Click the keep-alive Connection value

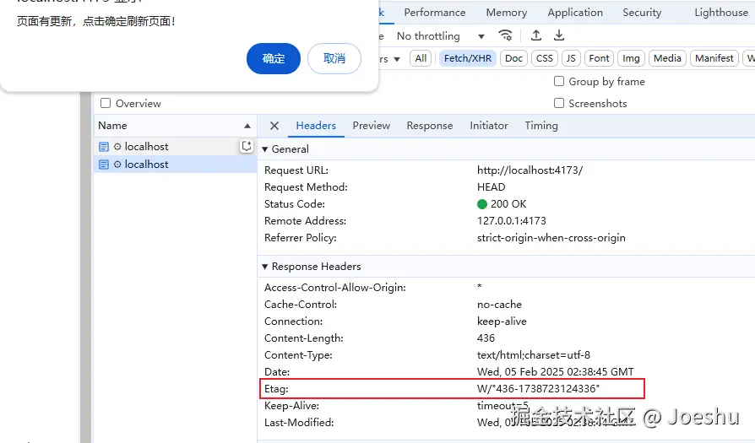(502, 321)
